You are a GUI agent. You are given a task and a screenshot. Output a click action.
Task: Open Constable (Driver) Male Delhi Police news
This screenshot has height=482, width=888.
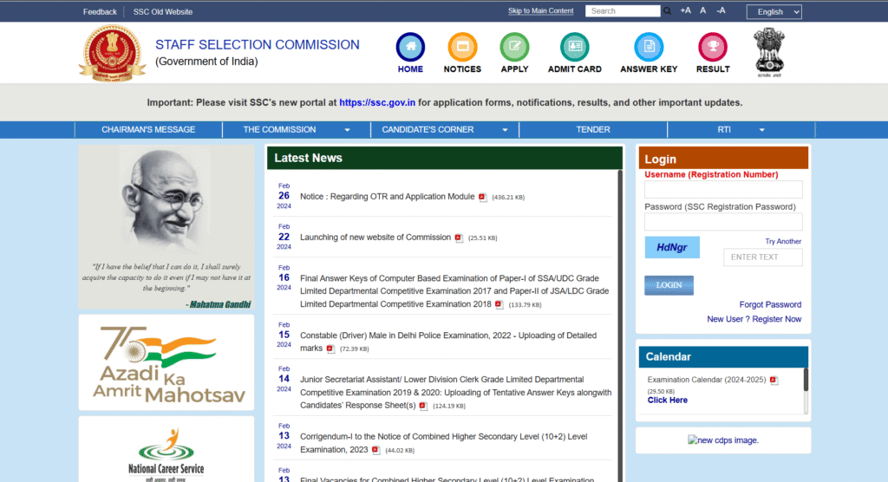[448, 342]
